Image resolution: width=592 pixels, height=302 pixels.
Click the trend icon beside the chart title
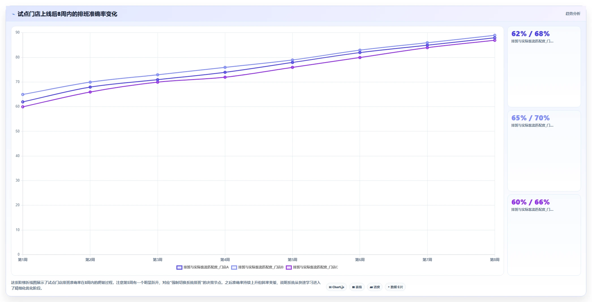point(13,14)
